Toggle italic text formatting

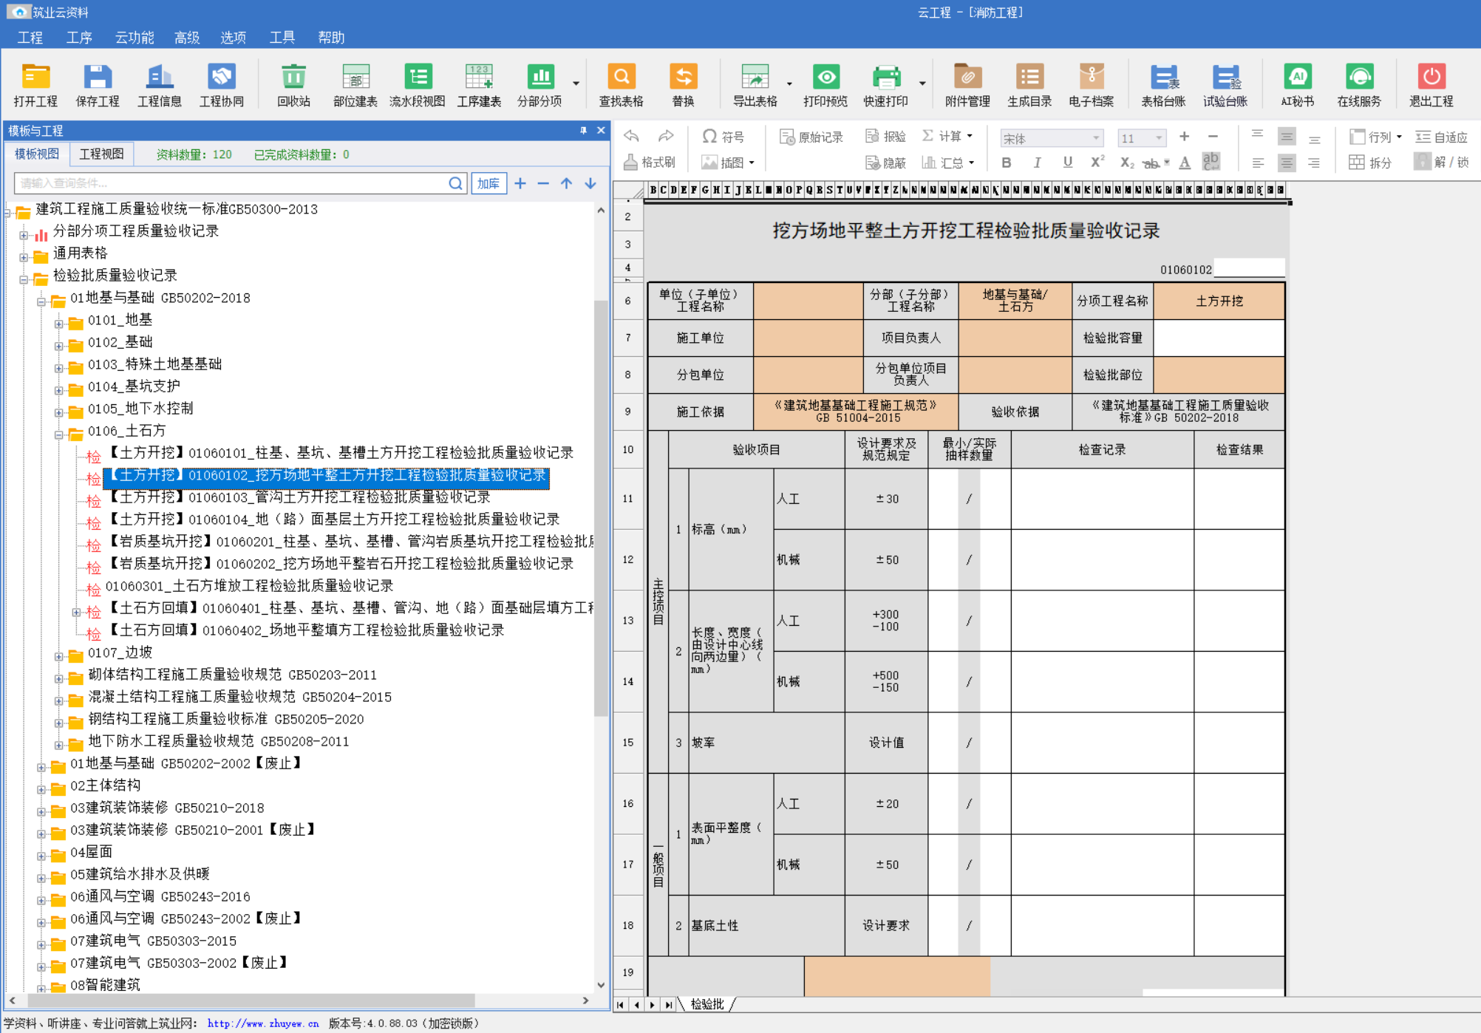[x=1037, y=163]
